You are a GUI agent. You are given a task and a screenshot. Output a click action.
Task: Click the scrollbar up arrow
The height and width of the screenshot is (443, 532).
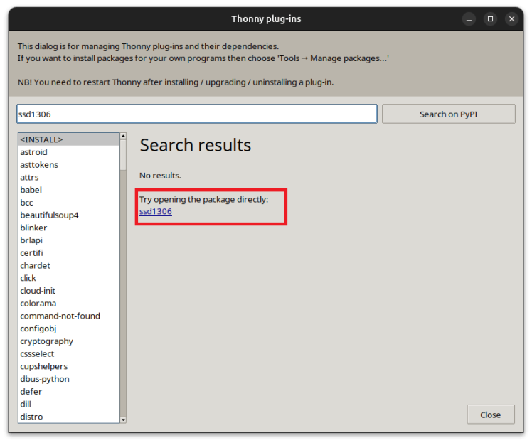tap(123, 136)
